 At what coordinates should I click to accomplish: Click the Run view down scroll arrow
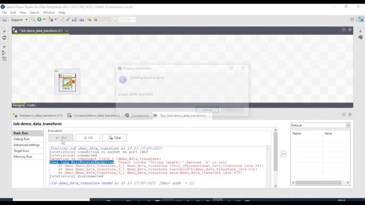tap(275, 186)
